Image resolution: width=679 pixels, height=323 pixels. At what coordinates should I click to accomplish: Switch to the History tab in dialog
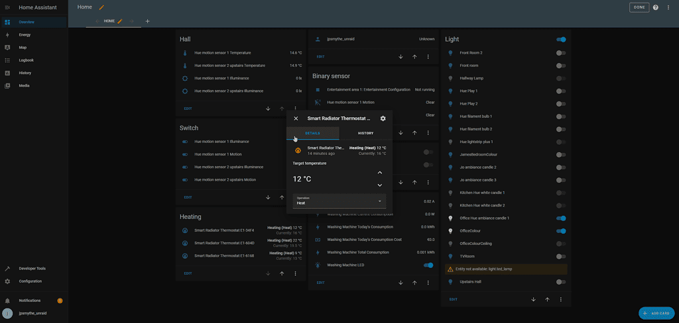[x=365, y=133]
